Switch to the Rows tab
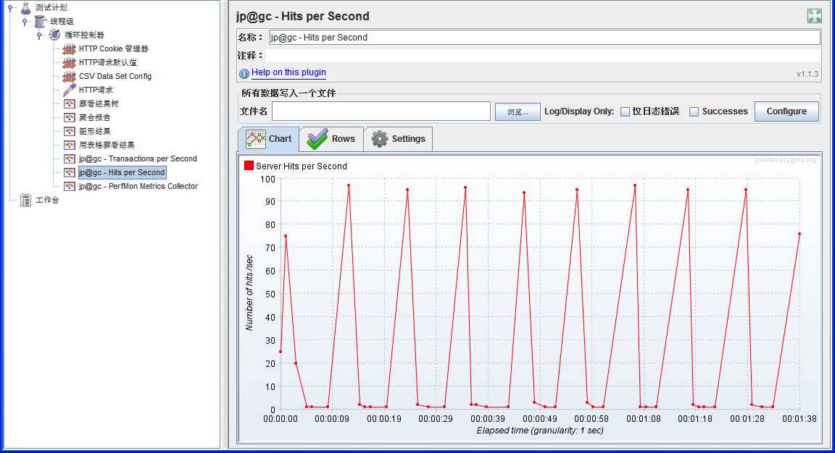The image size is (835, 453). tap(331, 139)
